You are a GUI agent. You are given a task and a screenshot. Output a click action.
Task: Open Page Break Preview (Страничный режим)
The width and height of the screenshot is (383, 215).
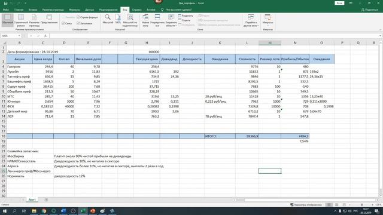pos(21,20)
